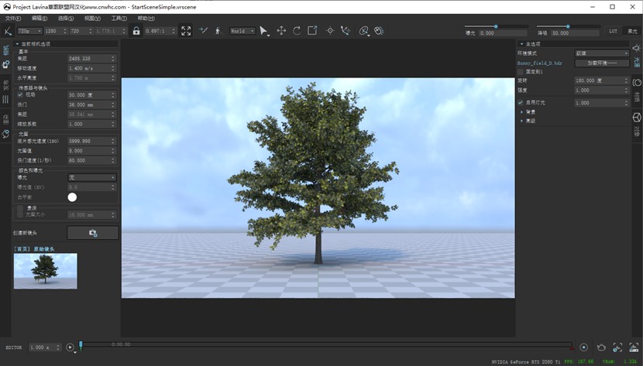Toggle the aspect ratio lock icon
643x366 pixels.
136,31
